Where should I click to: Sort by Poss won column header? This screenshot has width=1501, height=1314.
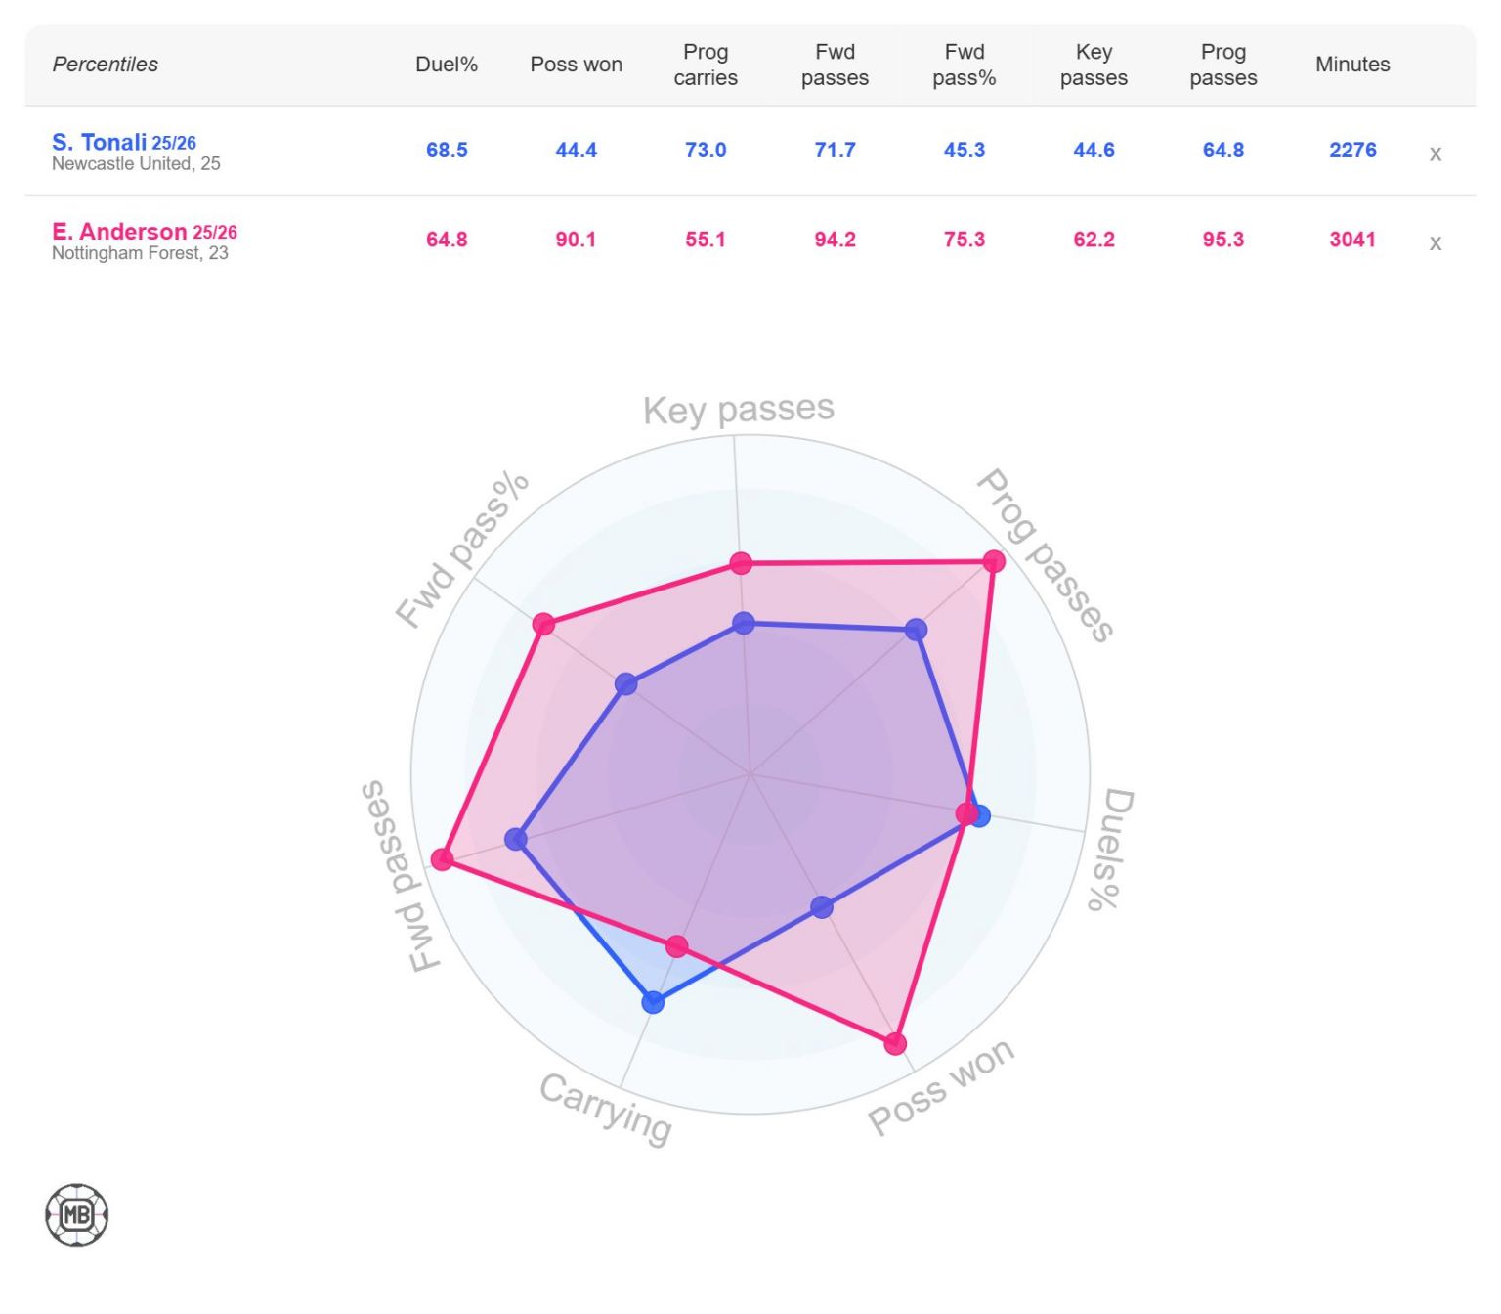(576, 65)
